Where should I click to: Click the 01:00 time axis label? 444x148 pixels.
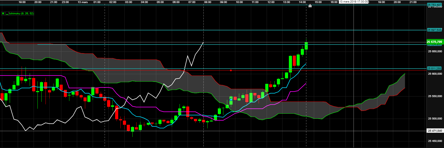click(x=97, y=2)
